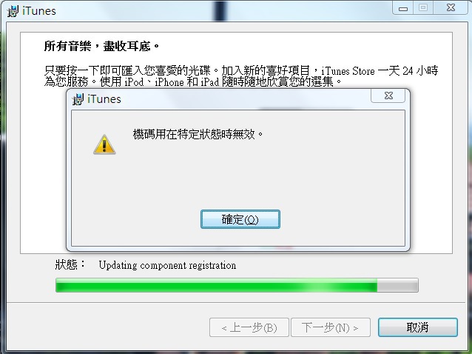Click the iTunes Store description paragraph

tap(241, 76)
